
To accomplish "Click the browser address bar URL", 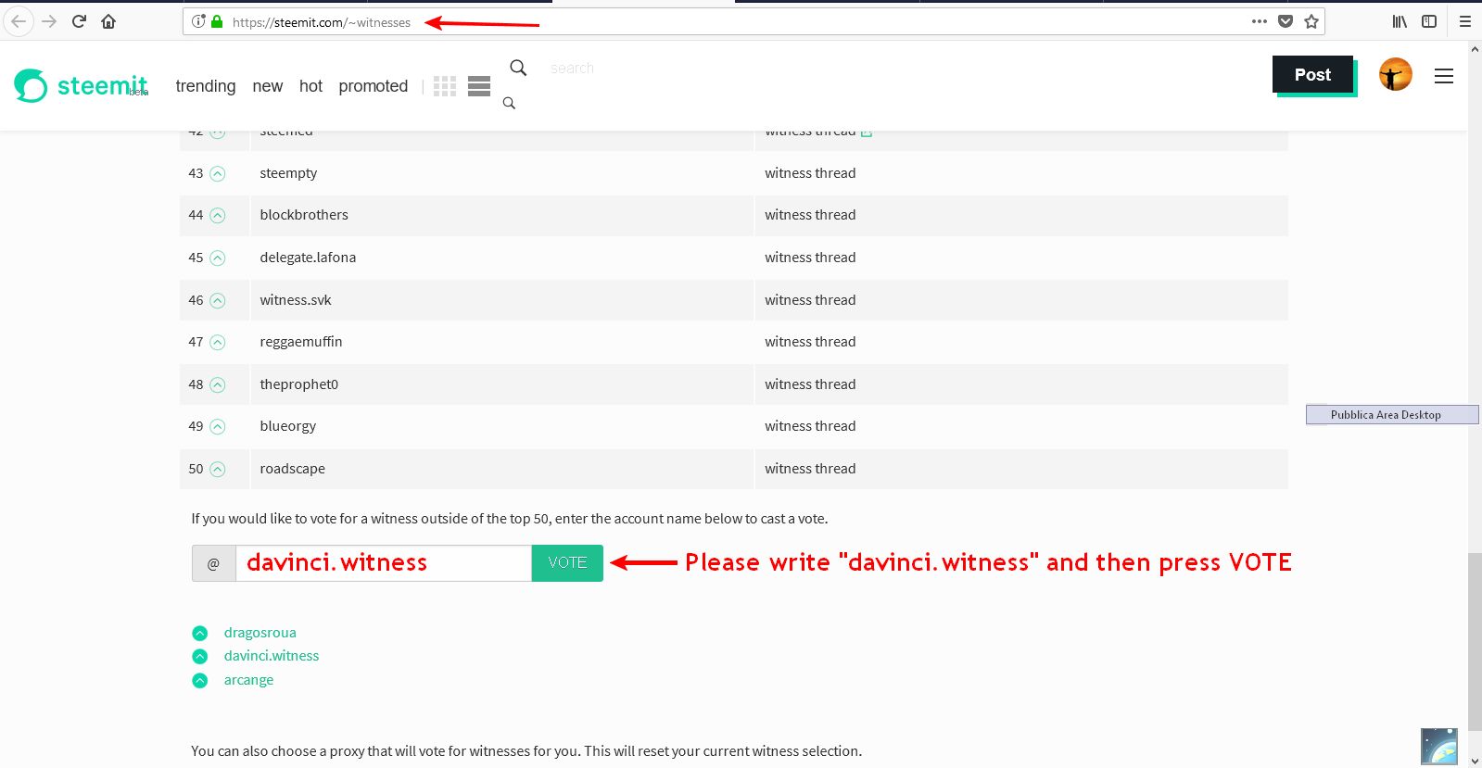I will [322, 22].
